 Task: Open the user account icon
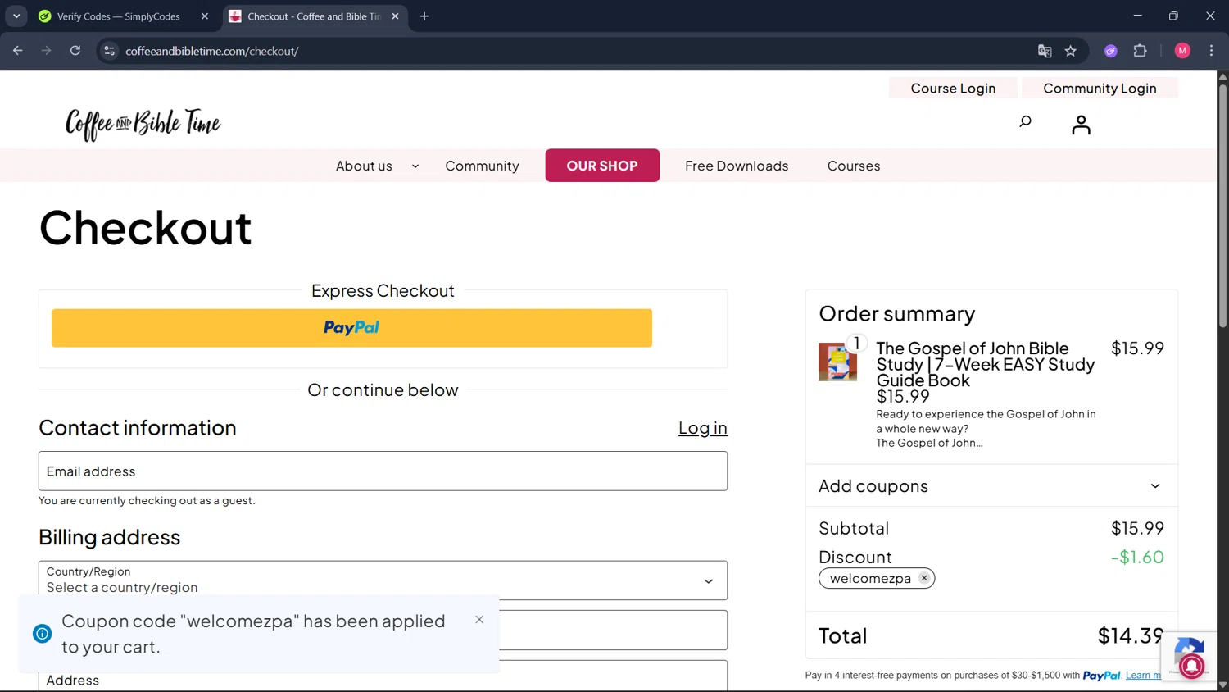[1081, 125]
